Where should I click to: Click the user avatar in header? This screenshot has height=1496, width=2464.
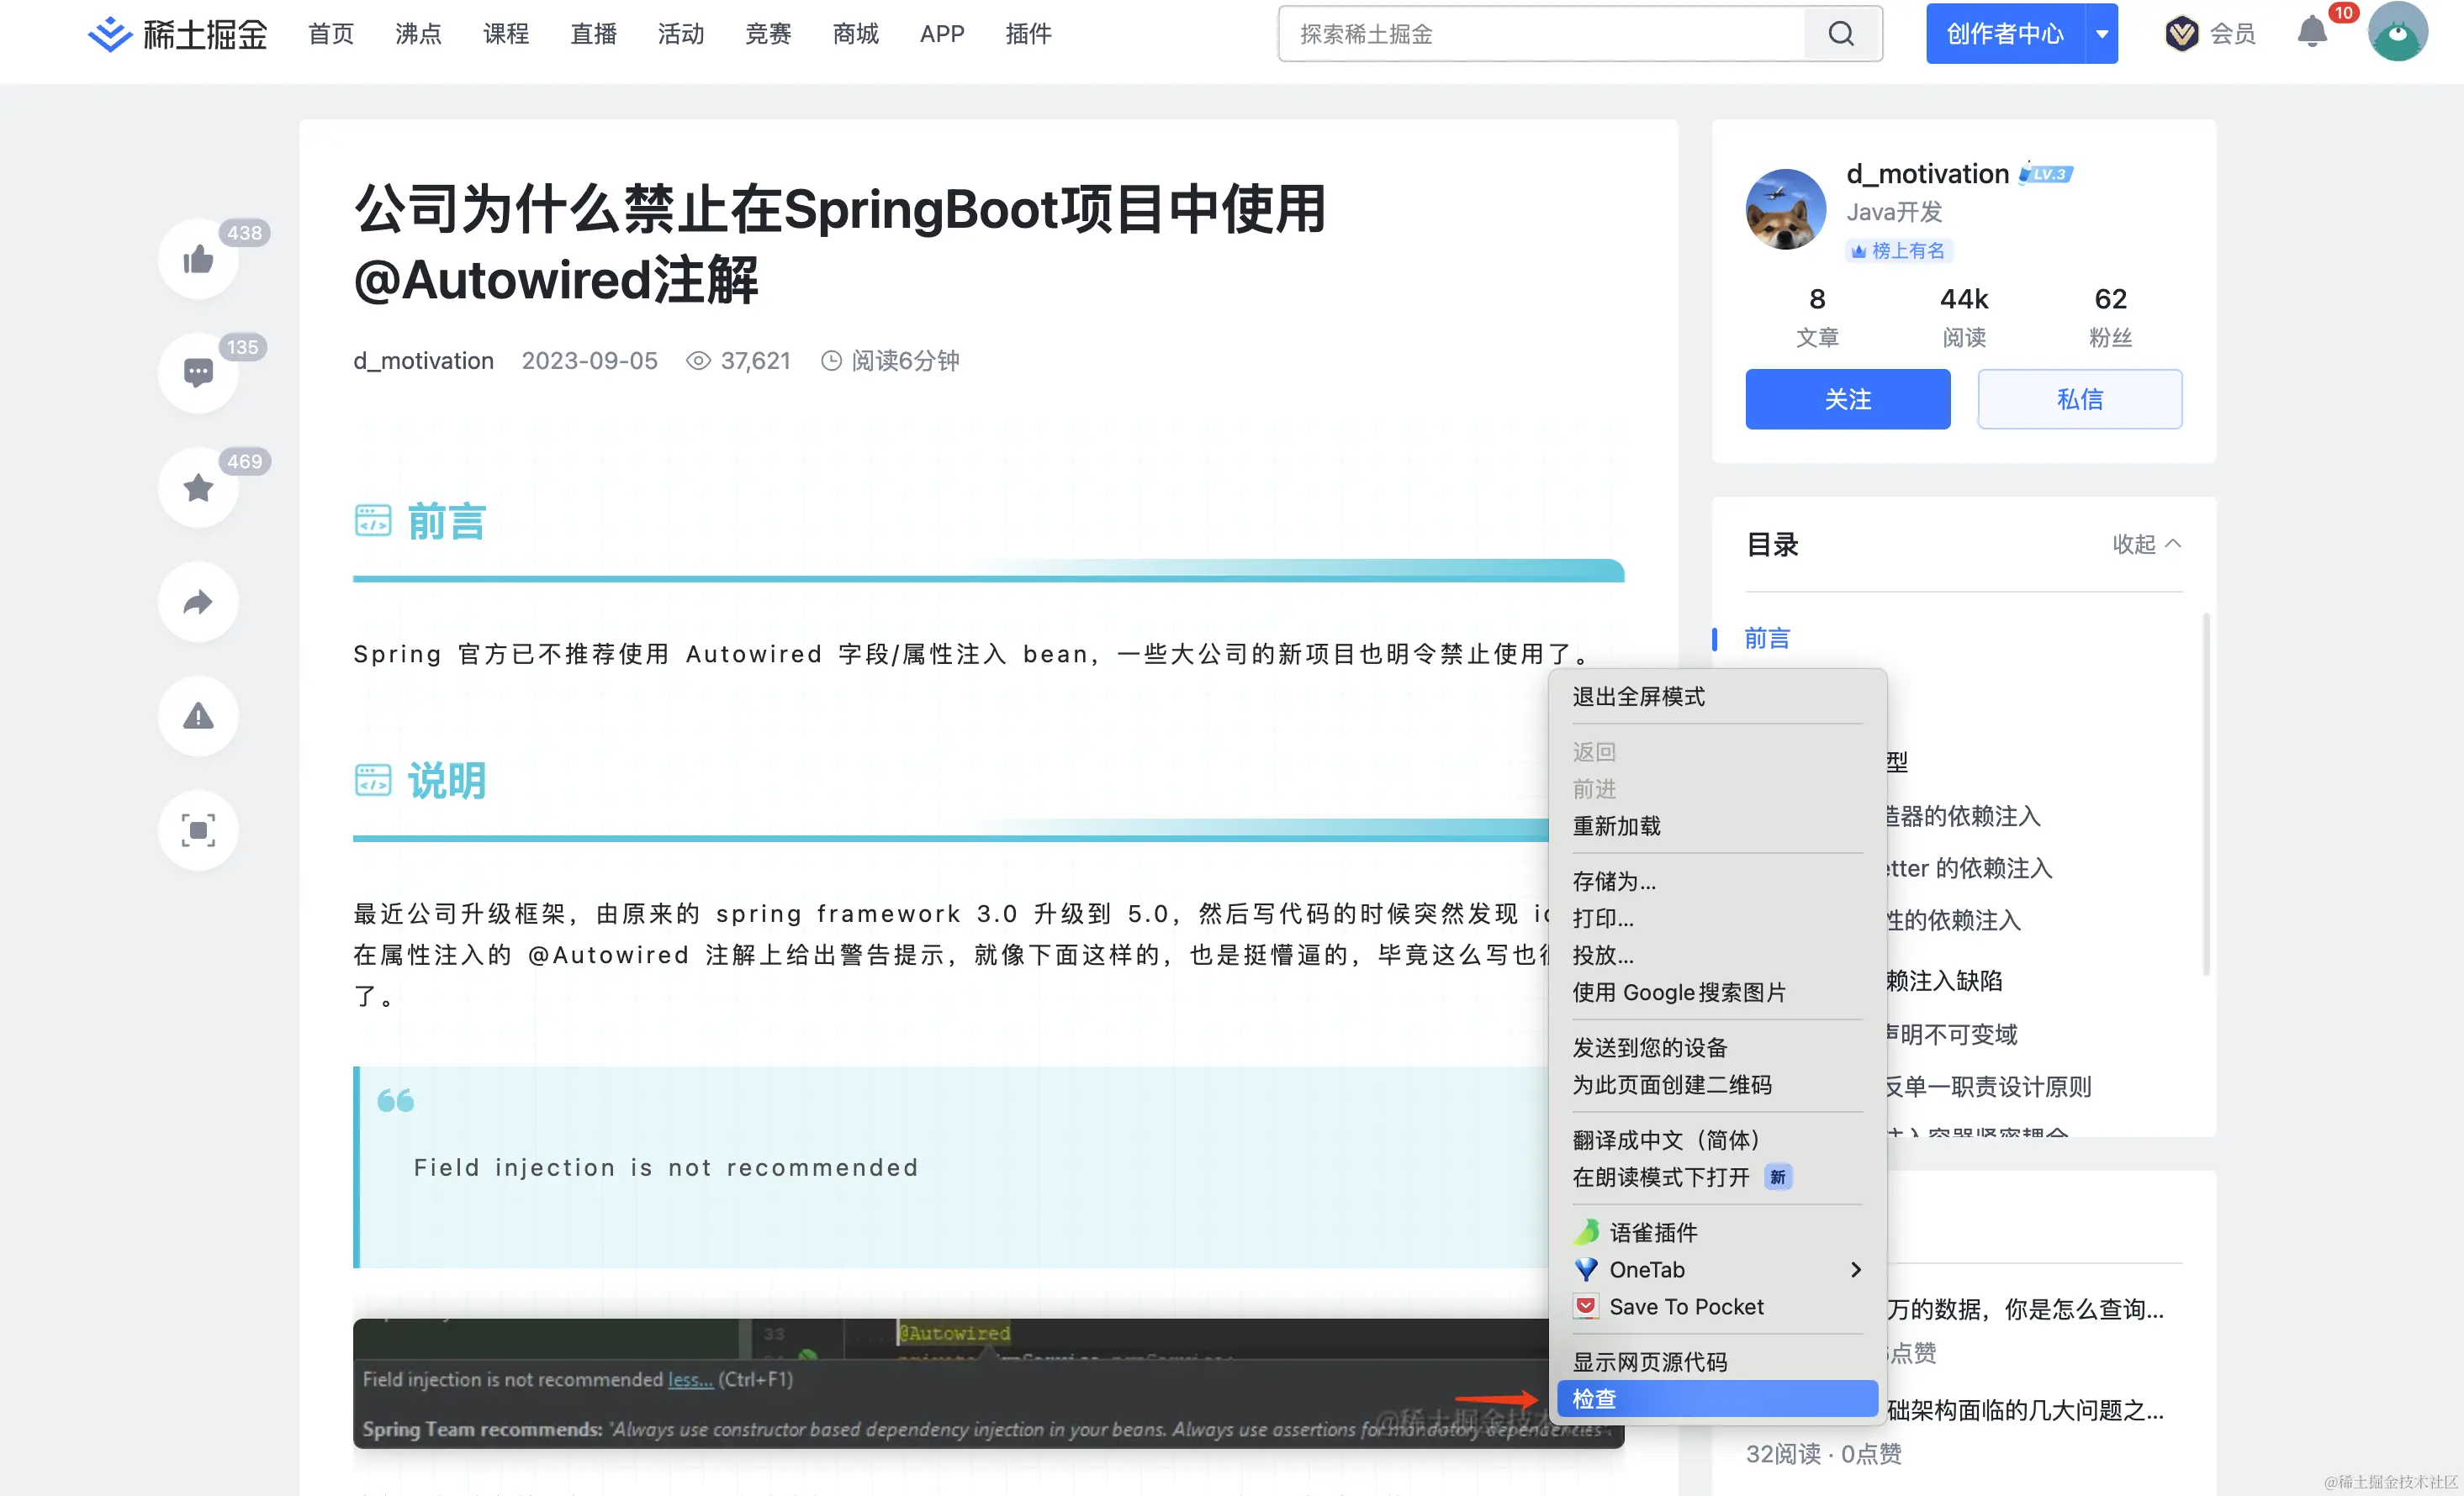click(x=2397, y=32)
